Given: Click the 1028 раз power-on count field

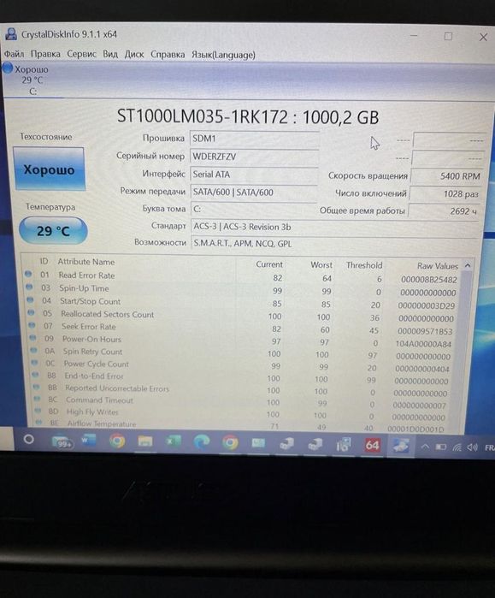Looking at the screenshot, I should (x=445, y=193).
